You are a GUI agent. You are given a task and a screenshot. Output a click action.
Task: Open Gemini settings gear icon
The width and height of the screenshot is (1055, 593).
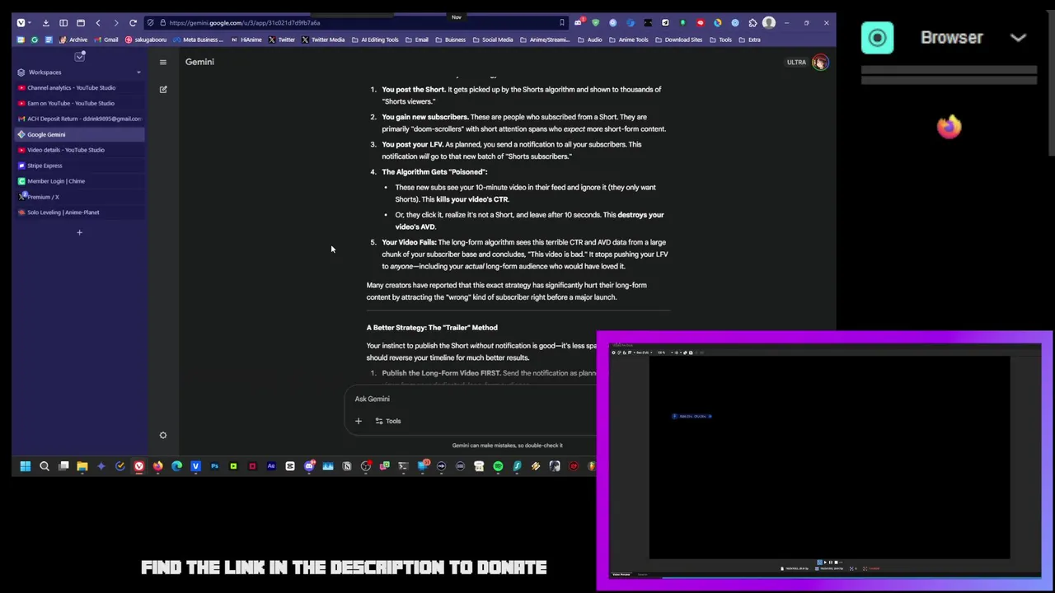[x=163, y=435]
